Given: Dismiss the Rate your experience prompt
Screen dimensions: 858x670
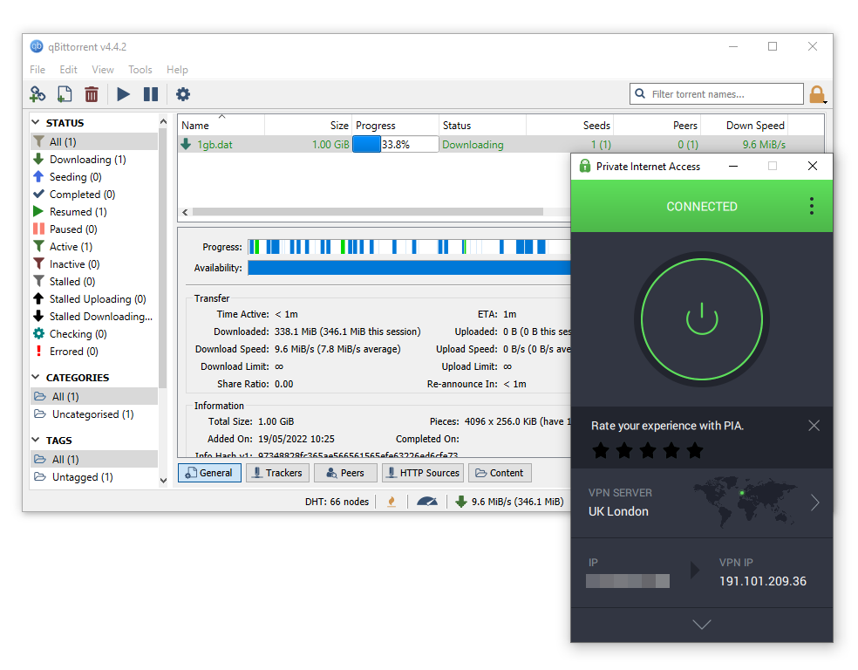Looking at the screenshot, I should pos(814,426).
